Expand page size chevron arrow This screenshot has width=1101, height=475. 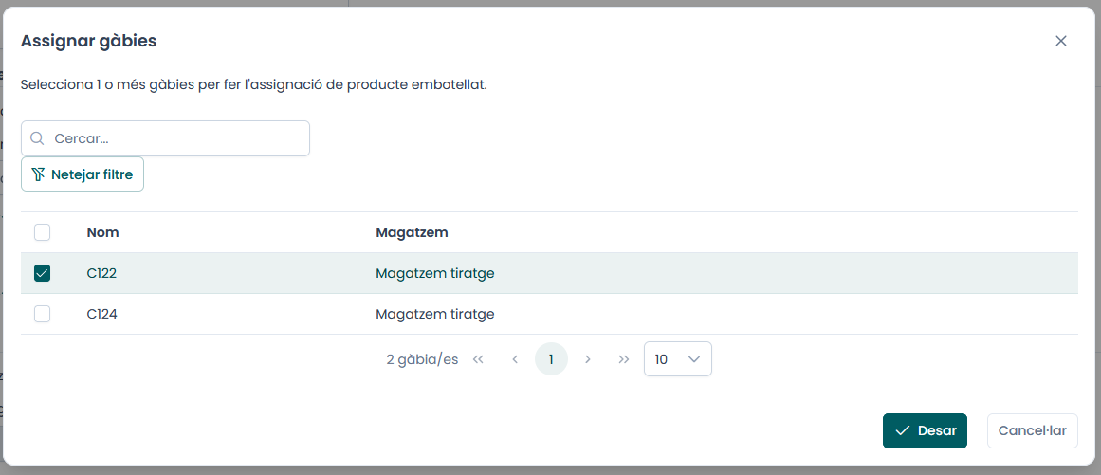point(694,359)
